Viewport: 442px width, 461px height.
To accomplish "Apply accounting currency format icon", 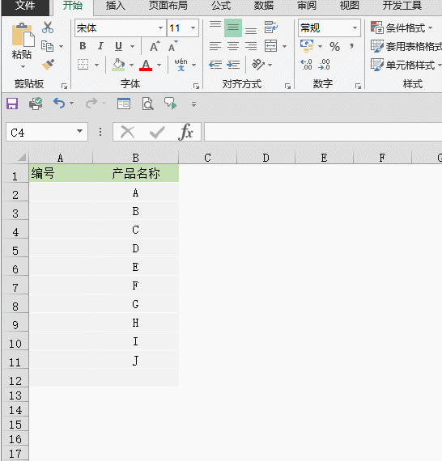I will point(307,46).
